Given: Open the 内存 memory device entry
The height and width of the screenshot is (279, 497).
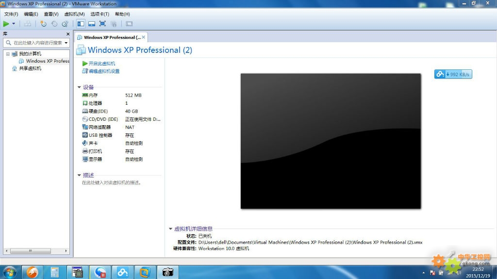Looking at the screenshot, I should [x=93, y=95].
